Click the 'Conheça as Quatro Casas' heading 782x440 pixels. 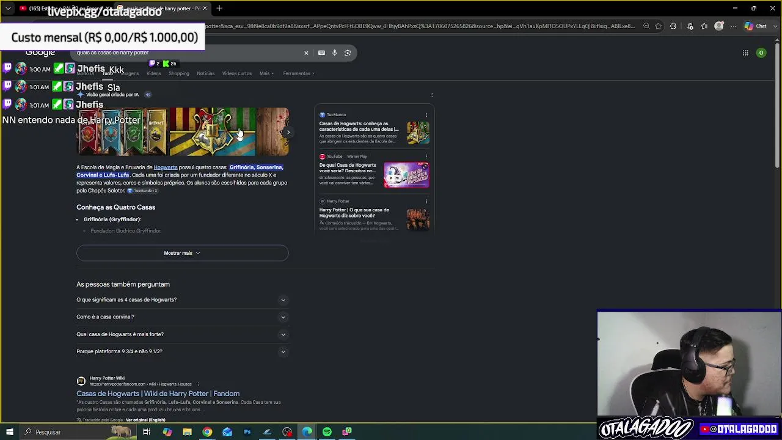(x=116, y=207)
